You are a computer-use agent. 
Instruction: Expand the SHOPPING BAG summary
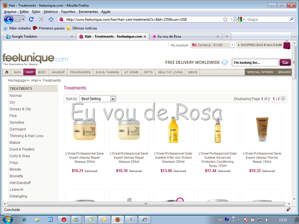coord(260,45)
